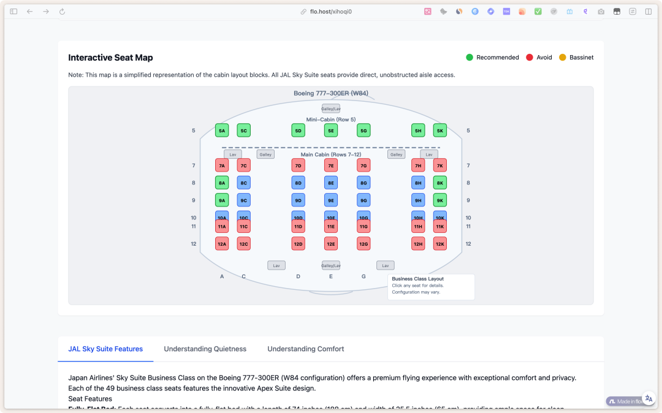Open the Understanding Comfort tab
This screenshot has height=413, width=662.
pos(305,349)
